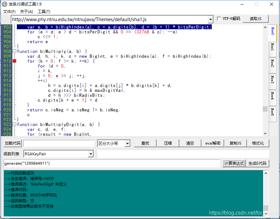Click the 'c.digits[k + e + 1] = d' line
Screen dimensions: 280x219
68,100
